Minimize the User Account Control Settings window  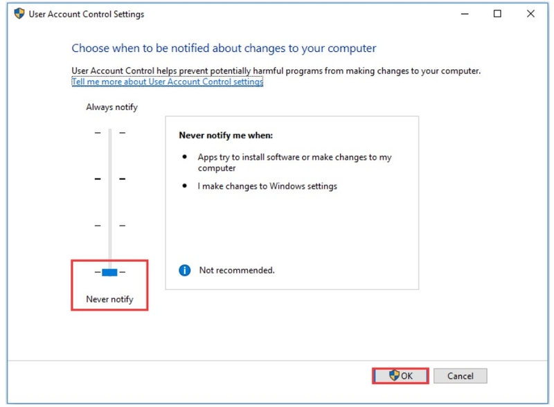[x=465, y=14]
